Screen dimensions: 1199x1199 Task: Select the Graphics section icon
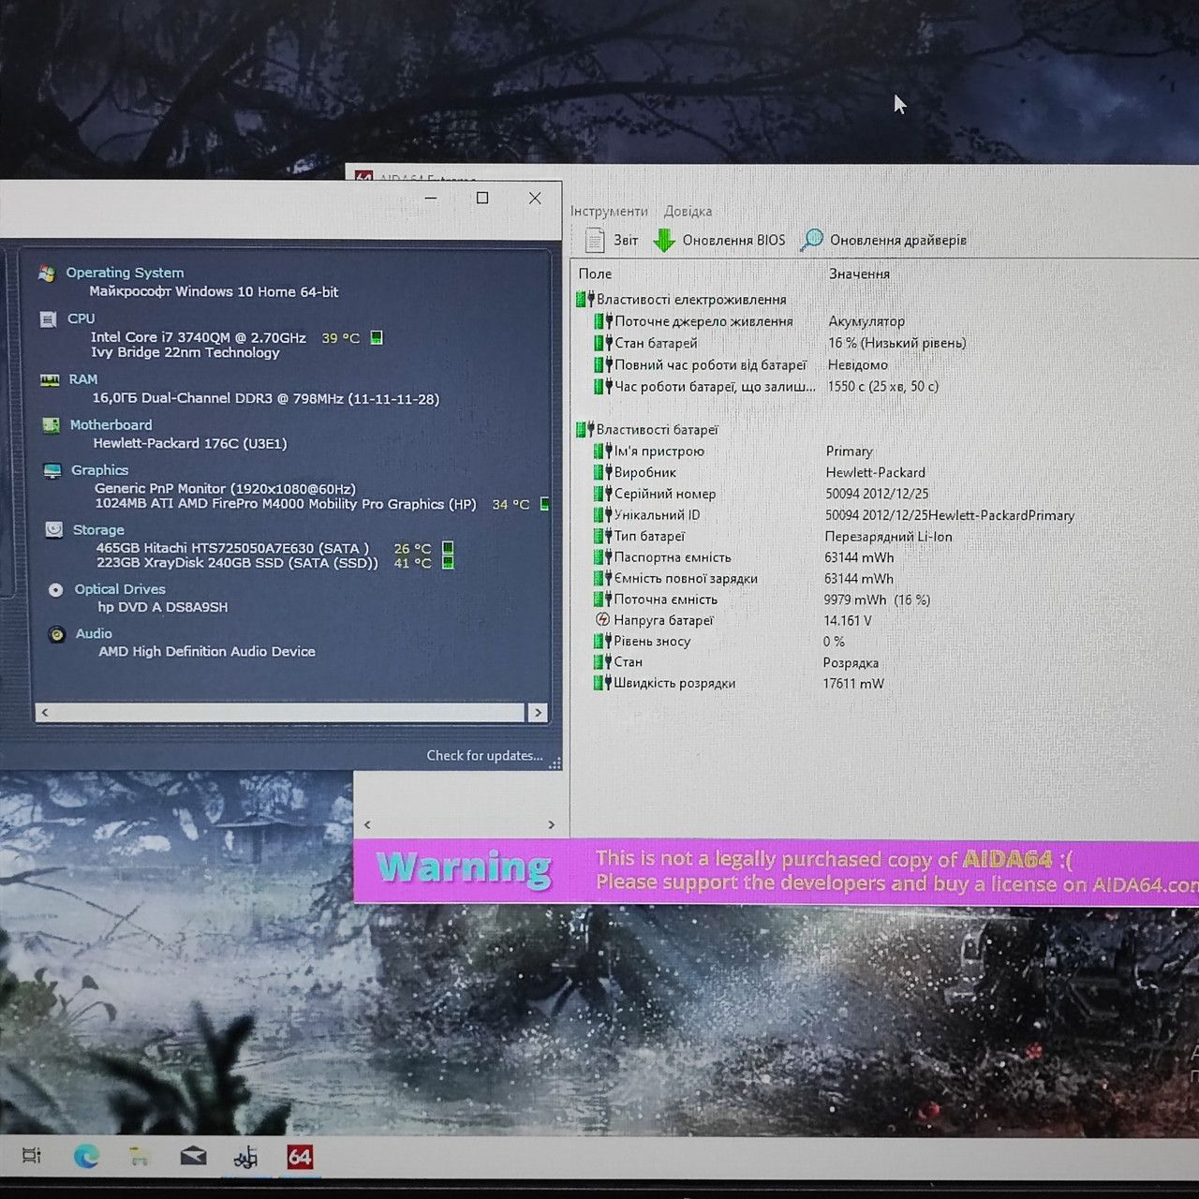tap(52, 470)
